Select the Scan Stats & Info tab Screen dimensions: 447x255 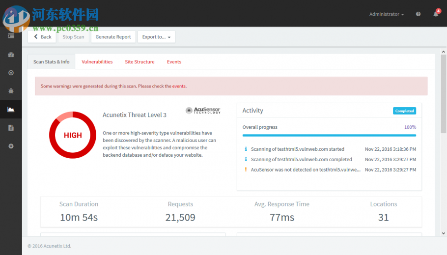51,62
